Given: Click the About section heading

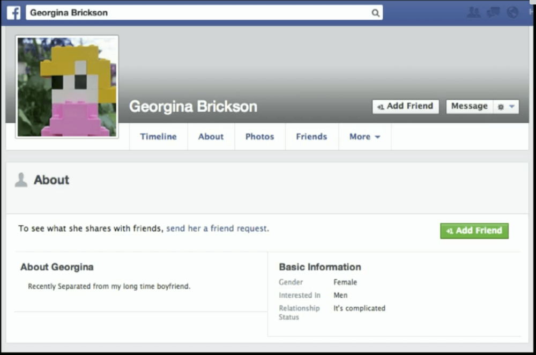Looking at the screenshot, I should click(x=51, y=180).
